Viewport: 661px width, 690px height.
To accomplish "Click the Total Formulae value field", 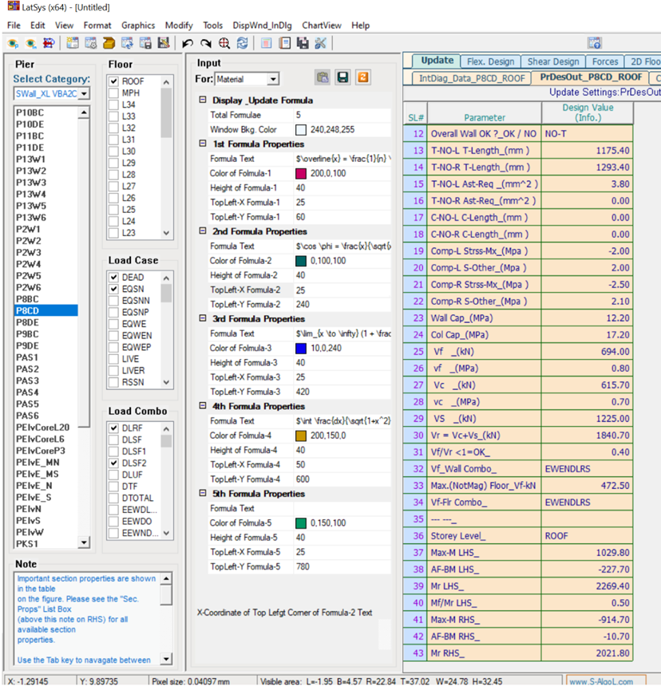I will [342, 116].
